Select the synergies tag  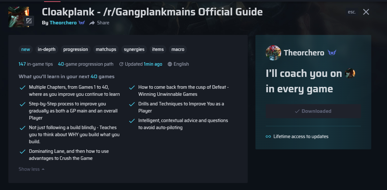click(134, 49)
